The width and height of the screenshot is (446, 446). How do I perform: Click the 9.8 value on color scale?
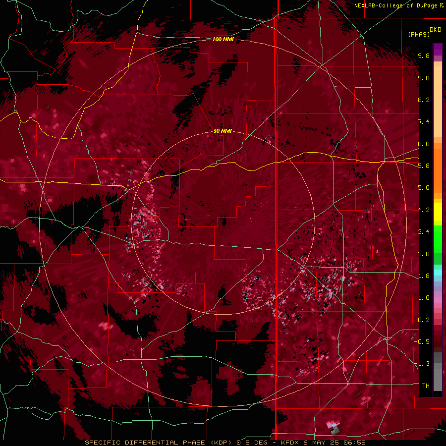point(424,56)
